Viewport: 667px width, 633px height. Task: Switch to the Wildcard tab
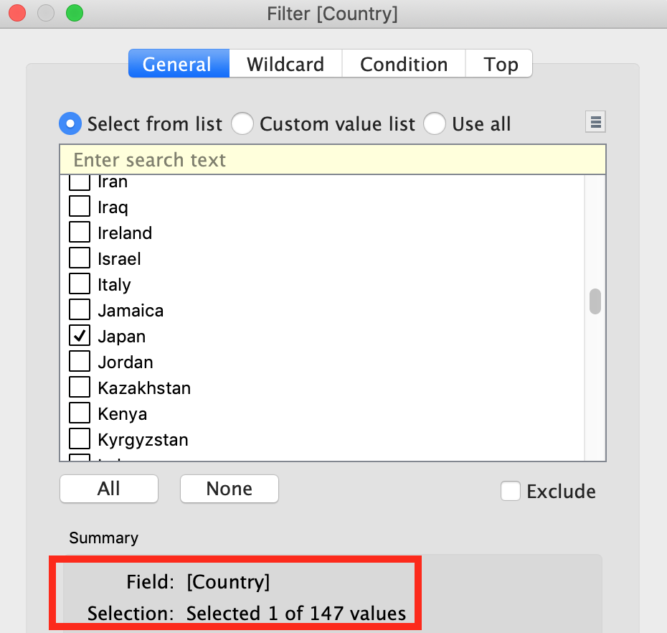(285, 64)
